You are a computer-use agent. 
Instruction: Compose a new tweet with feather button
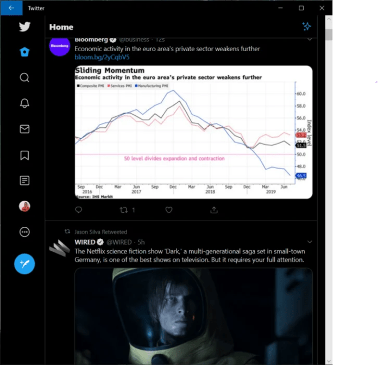24,264
